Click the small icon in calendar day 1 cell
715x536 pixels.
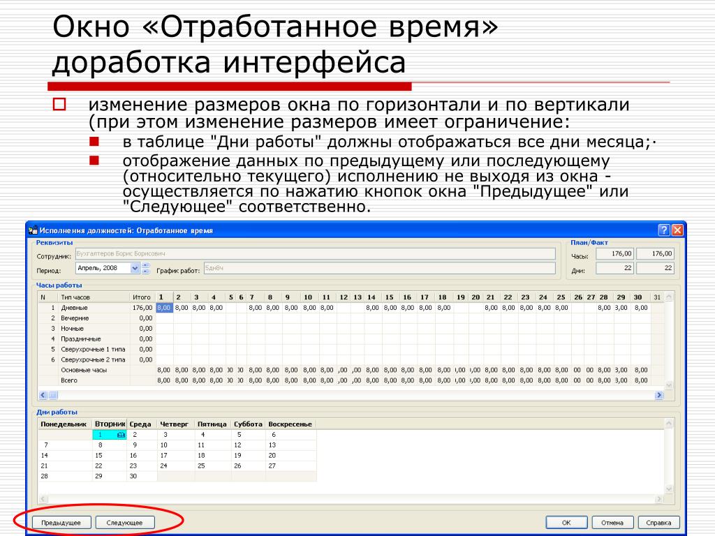coord(121,435)
